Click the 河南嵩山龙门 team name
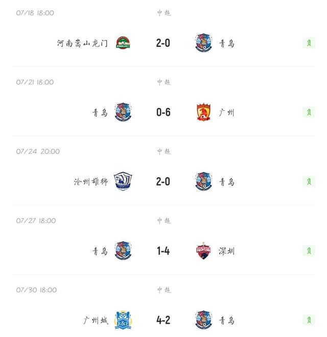327x337 pixels. tap(82, 43)
